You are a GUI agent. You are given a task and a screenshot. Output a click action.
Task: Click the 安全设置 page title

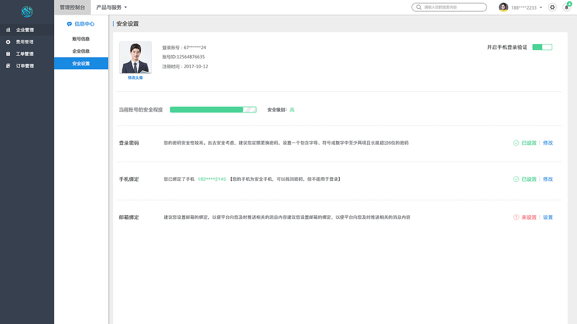click(x=128, y=24)
